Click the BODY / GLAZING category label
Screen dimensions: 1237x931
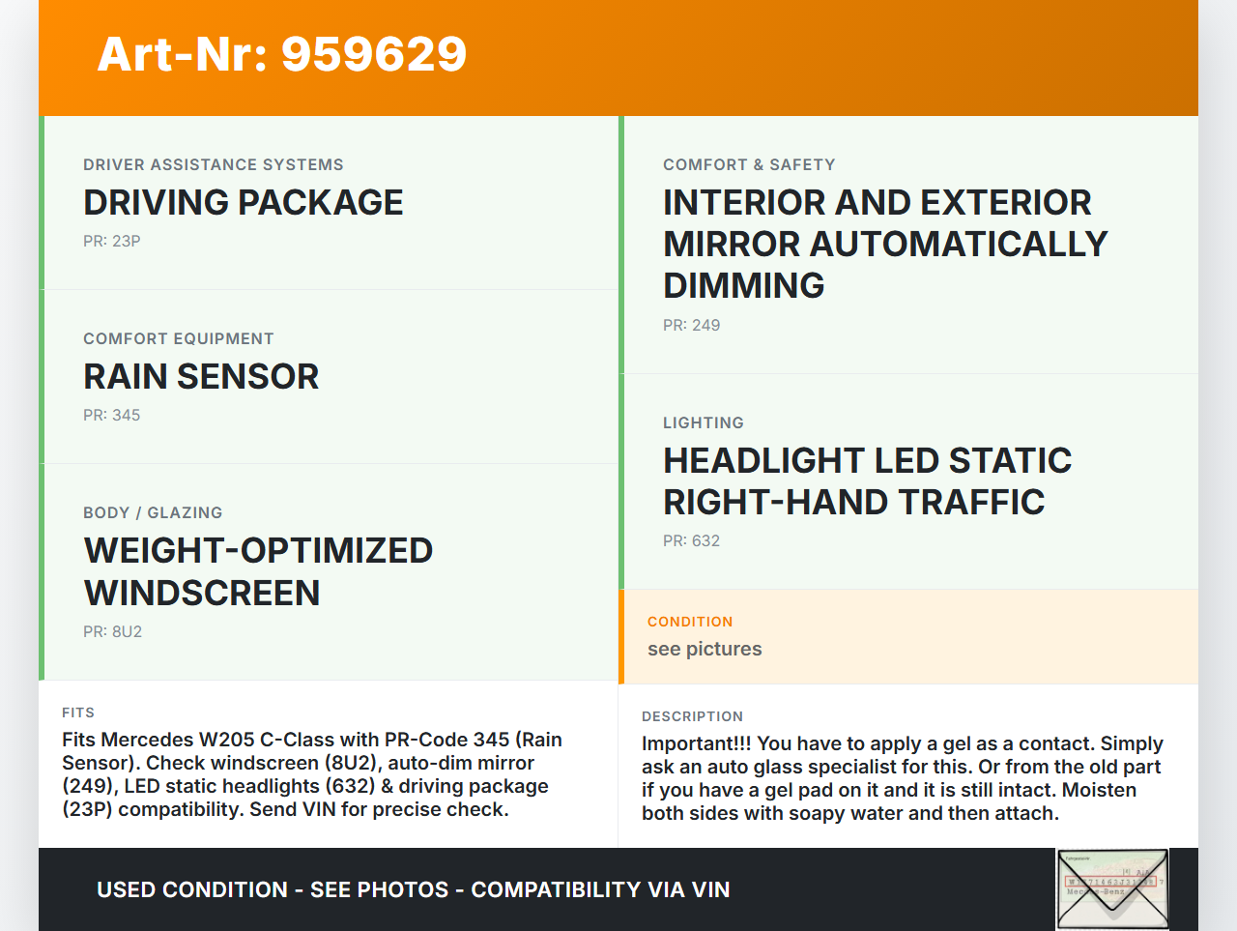pos(153,513)
